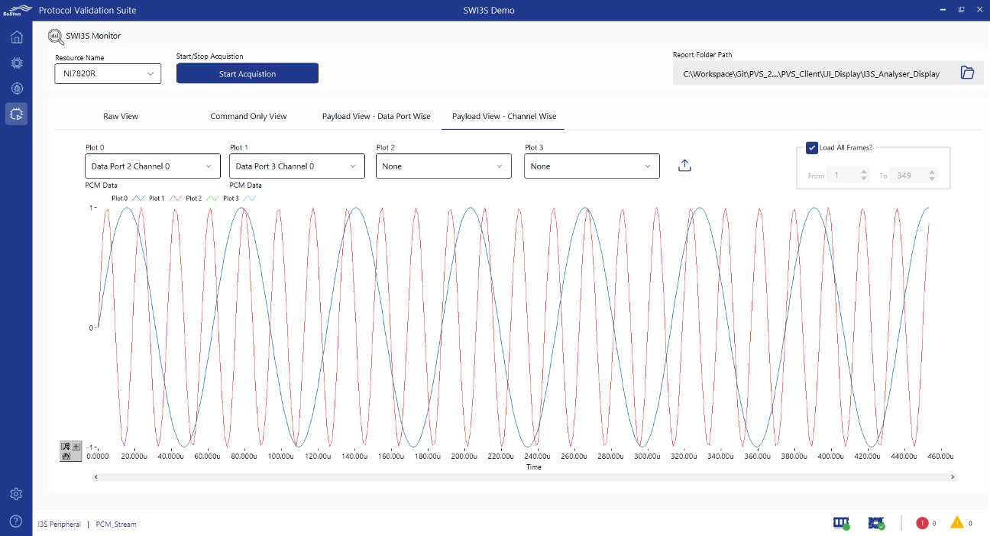This screenshot has height=536, width=990.
Task: Select the zoom tool on the graph palette
Action: 66,447
